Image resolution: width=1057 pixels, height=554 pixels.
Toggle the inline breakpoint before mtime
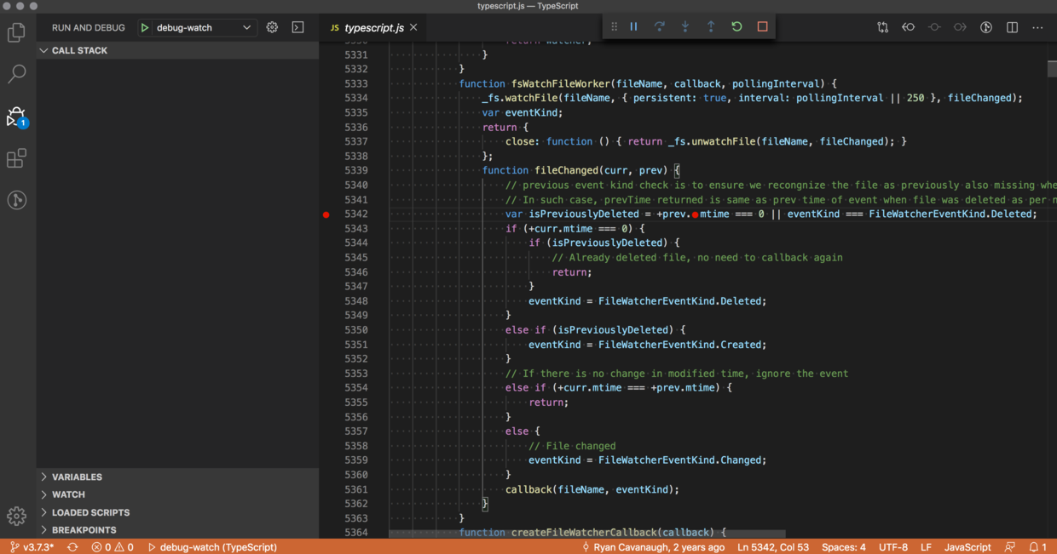tap(696, 214)
